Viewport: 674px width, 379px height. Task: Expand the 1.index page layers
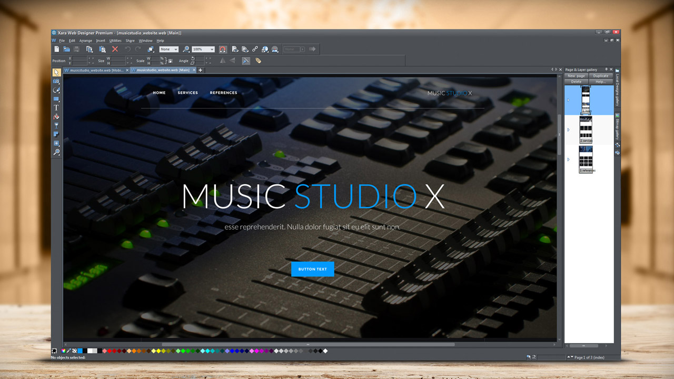coord(568,100)
